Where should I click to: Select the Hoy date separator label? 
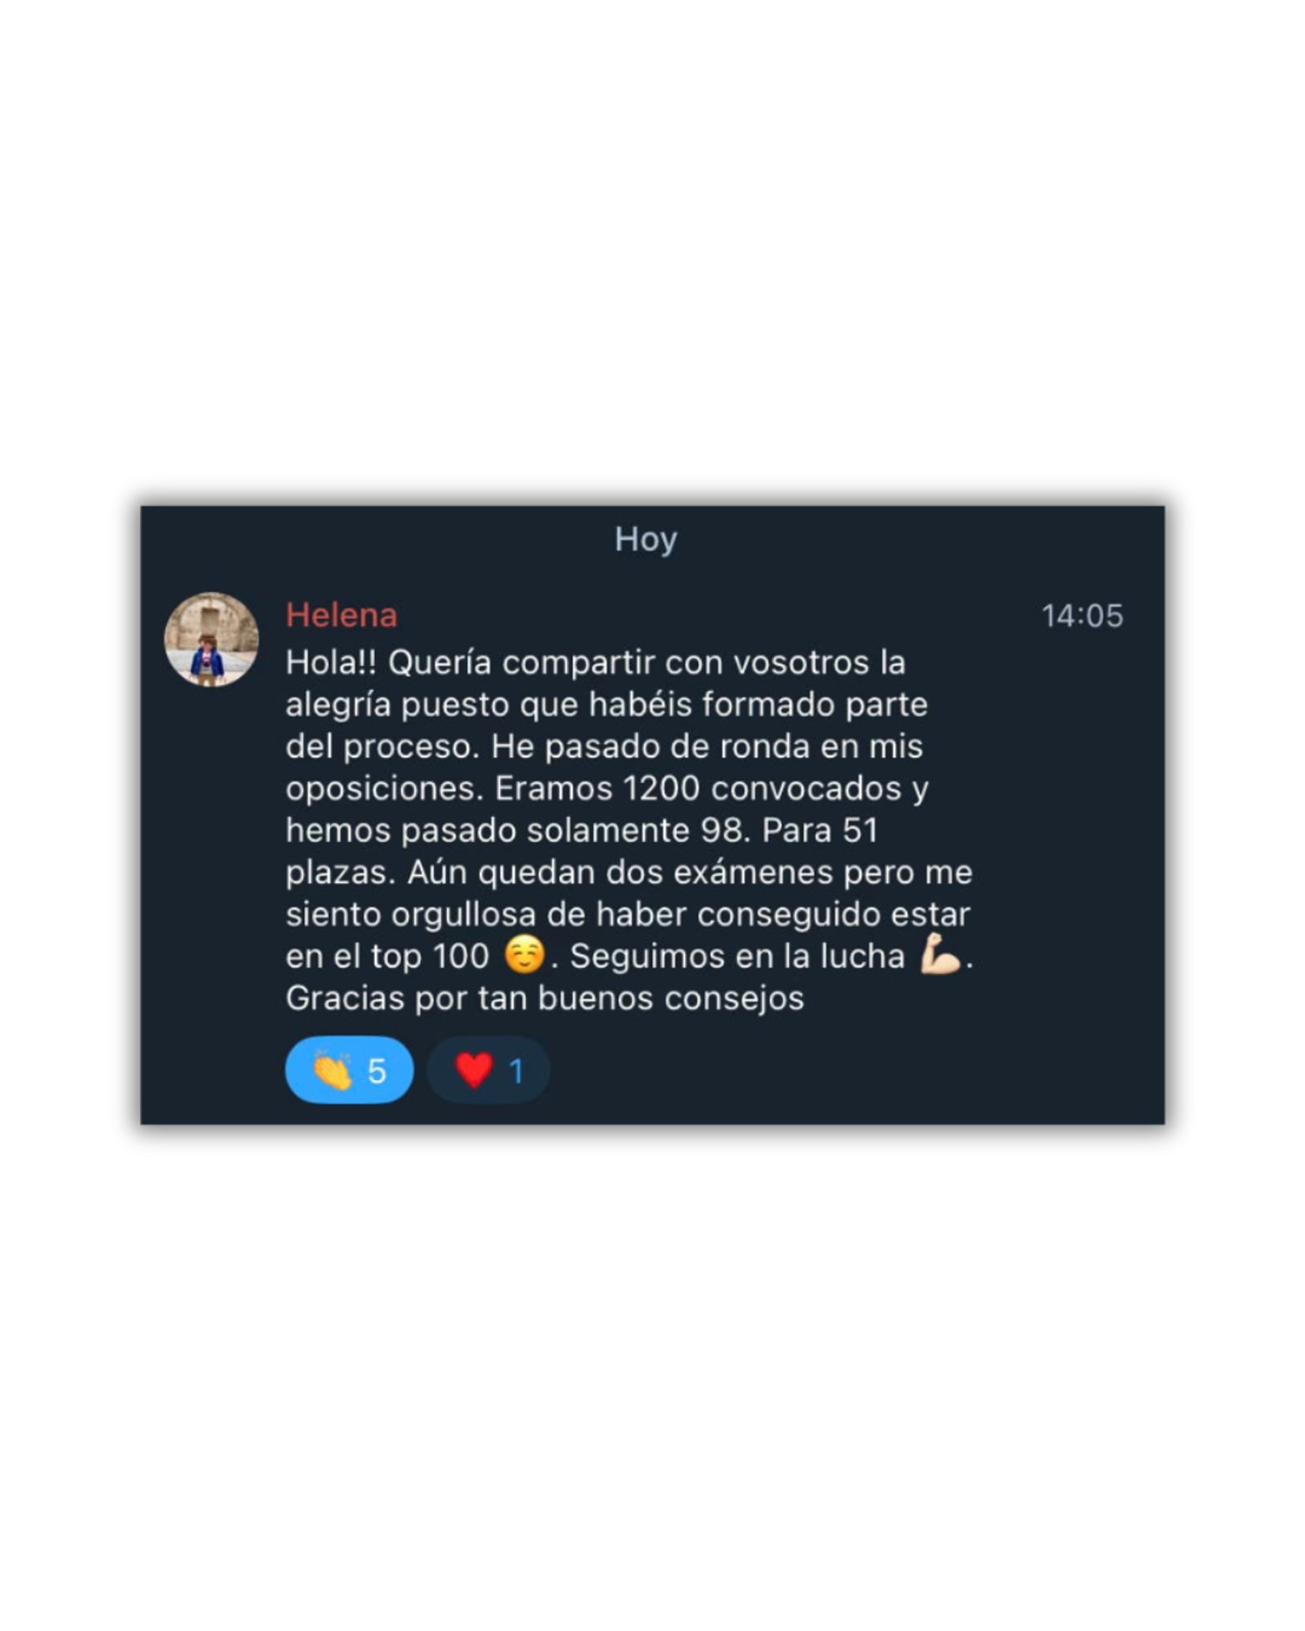point(645,540)
